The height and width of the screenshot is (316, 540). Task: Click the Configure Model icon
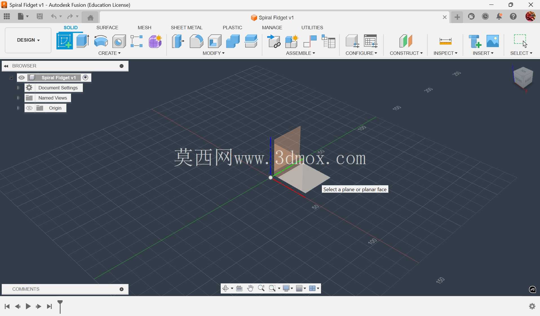pyautogui.click(x=352, y=41)
